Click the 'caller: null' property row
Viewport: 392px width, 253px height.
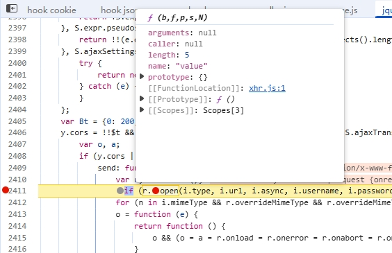point(175,44)
